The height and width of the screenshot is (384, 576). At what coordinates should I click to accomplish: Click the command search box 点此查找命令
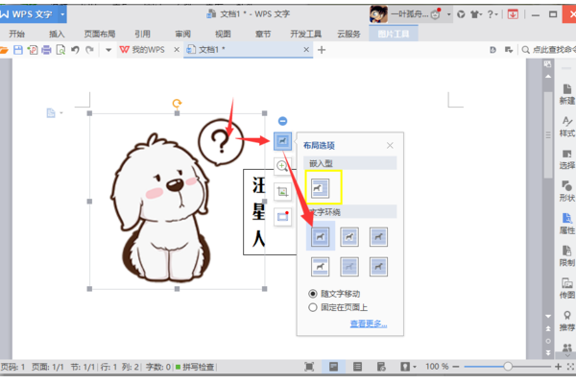pyautogui.click(x=548, y=50)
